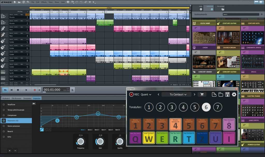Enable the Reverb effect power toggle
The width and height of the screenshot is (265, 157).
[4, 131]
